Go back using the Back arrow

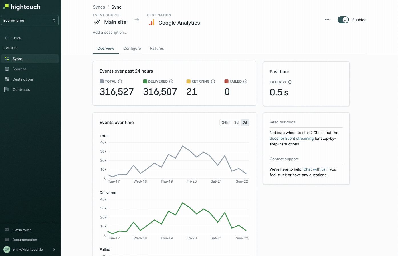(x=7, y=38)
